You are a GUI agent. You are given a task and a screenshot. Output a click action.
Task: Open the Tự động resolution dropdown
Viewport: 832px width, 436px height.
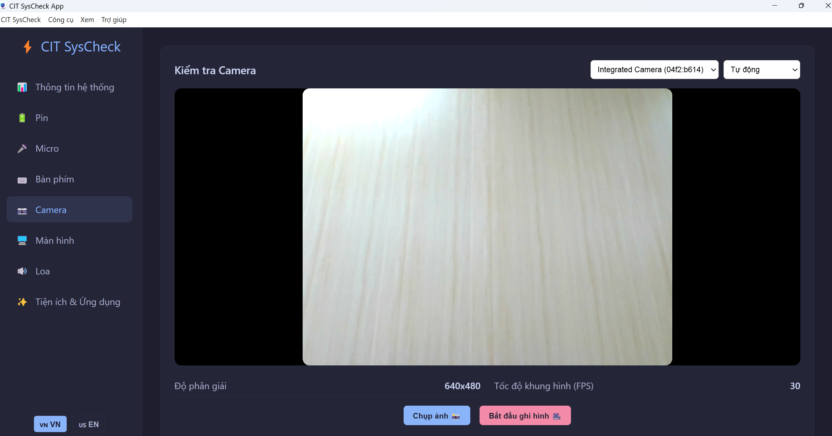(x=762, y=70)
